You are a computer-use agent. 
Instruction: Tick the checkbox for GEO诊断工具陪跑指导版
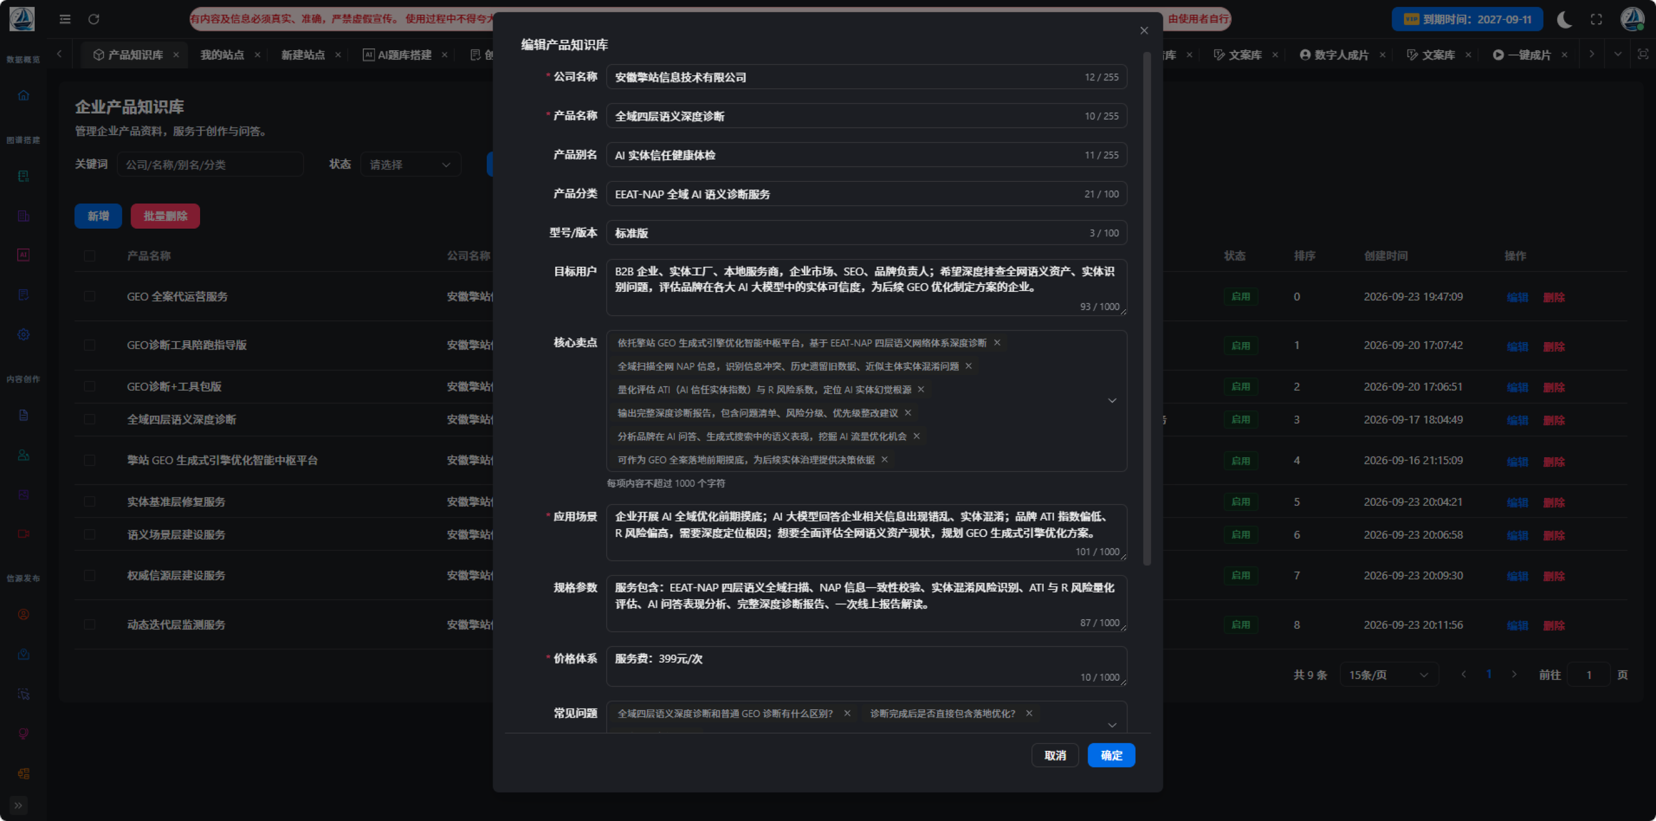(89, 346)
